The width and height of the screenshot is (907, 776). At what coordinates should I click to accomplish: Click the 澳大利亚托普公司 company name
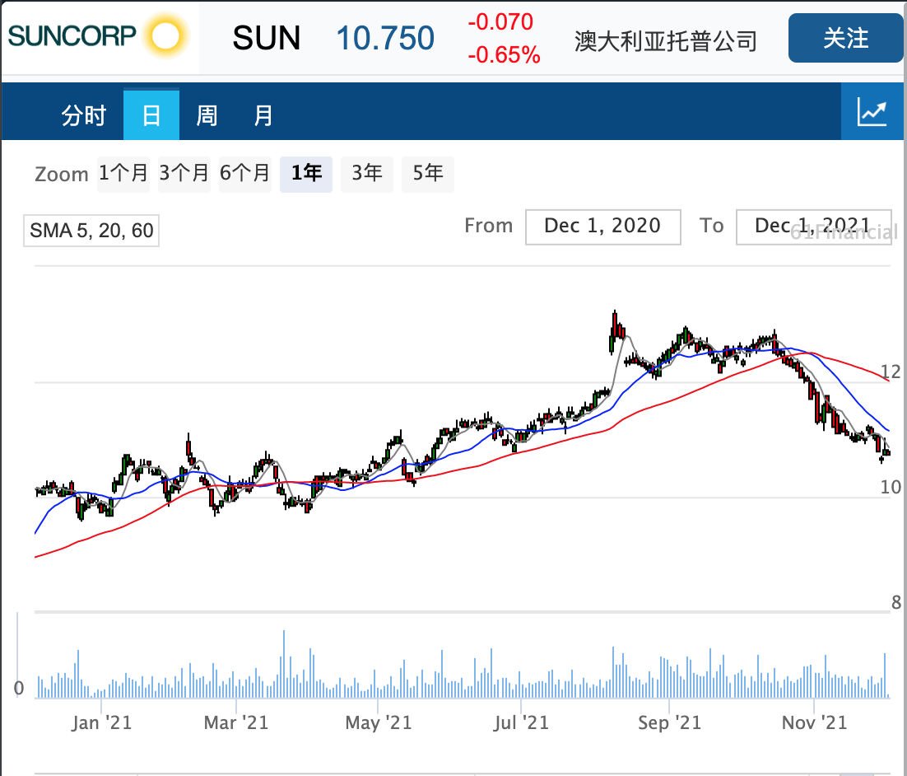(x=666, y=40)
